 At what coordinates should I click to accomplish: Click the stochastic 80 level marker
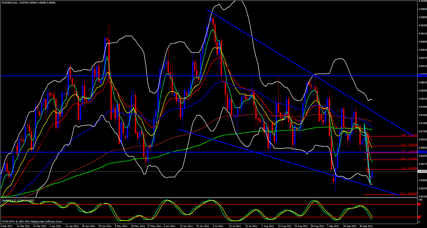[x=419, y=204]
